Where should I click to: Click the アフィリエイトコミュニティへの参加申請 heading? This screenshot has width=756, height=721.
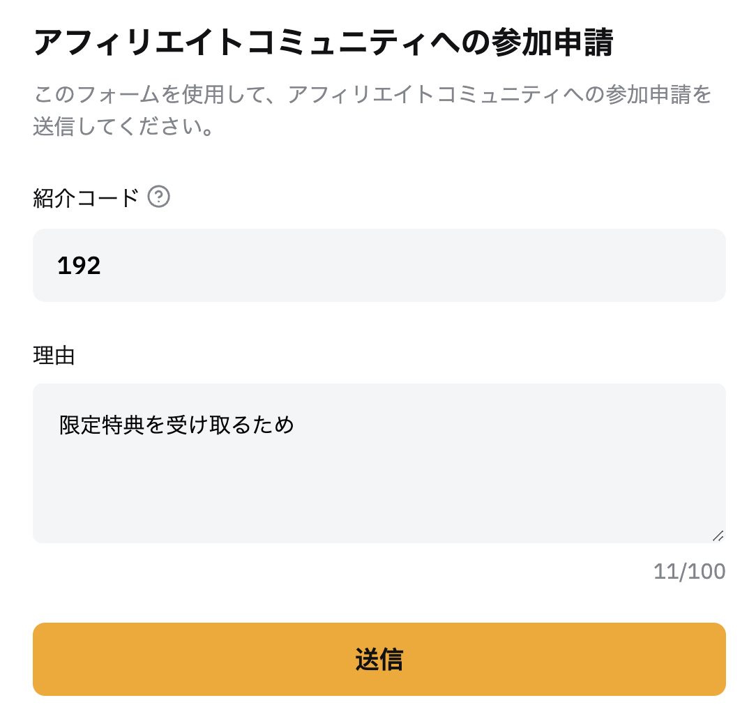click(323, 43)
